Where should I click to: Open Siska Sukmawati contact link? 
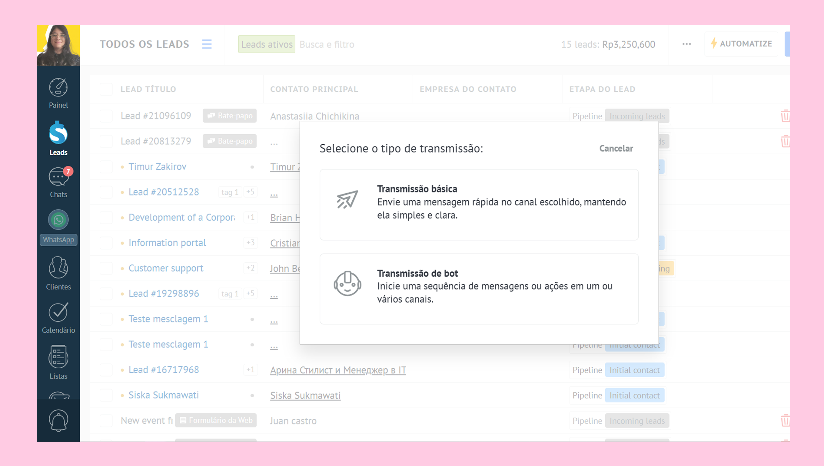305,395
